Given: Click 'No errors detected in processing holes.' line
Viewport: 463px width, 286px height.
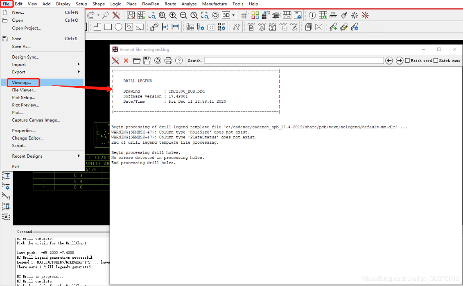Looking at the screenshot, I should 158,158.
